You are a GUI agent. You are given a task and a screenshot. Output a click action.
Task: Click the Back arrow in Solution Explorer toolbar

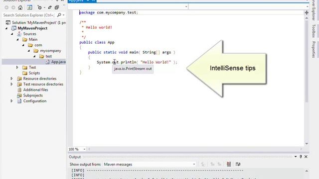click(x=6, y=8)
